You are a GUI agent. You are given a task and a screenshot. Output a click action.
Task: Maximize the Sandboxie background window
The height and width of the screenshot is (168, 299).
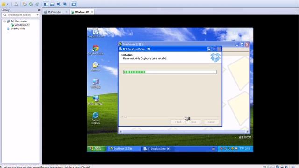click(x=242, y=44)
